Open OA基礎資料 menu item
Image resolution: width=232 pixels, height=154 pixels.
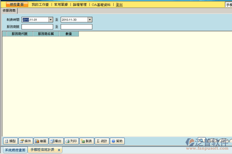101,5
